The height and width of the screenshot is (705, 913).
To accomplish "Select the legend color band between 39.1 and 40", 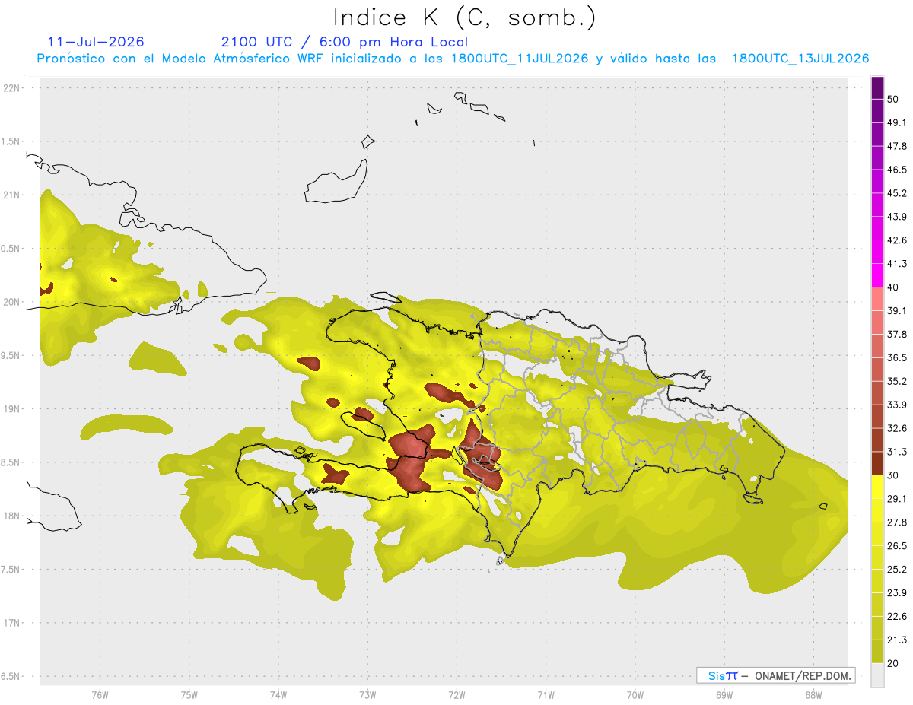I will point(877,298).
